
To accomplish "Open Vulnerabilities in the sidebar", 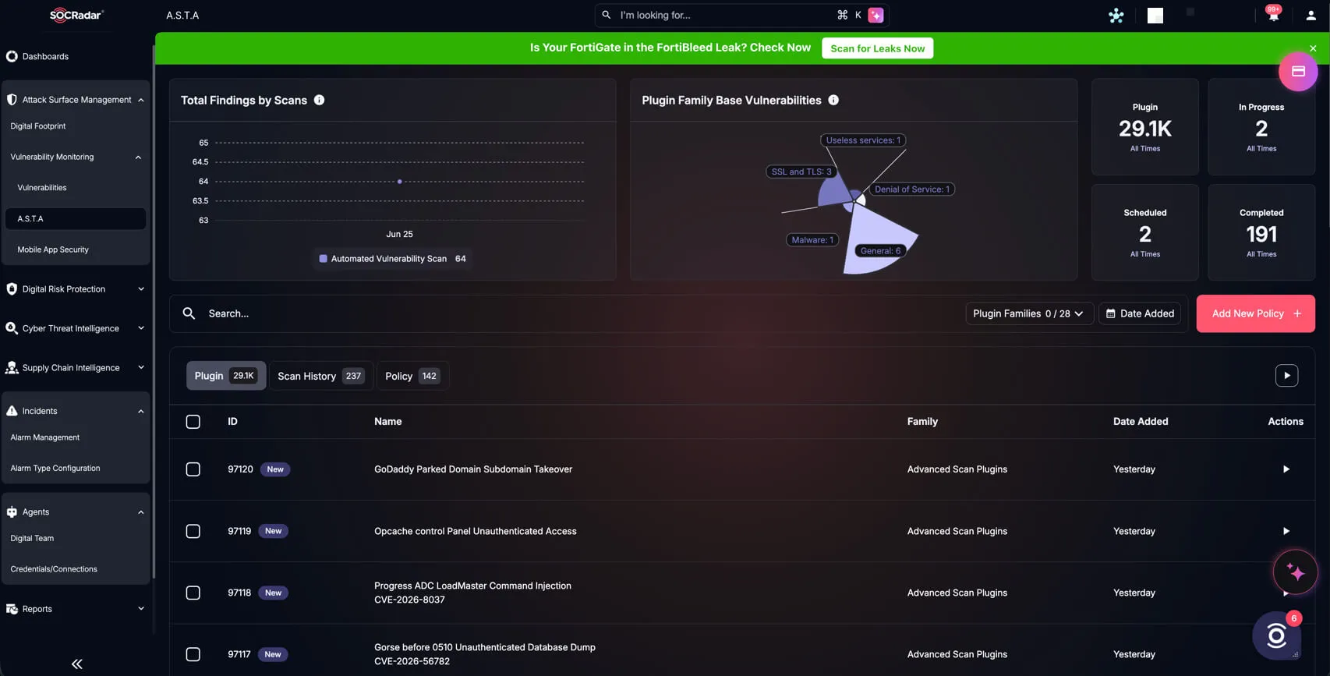I will pyautogui.click(x=42, y=188).
